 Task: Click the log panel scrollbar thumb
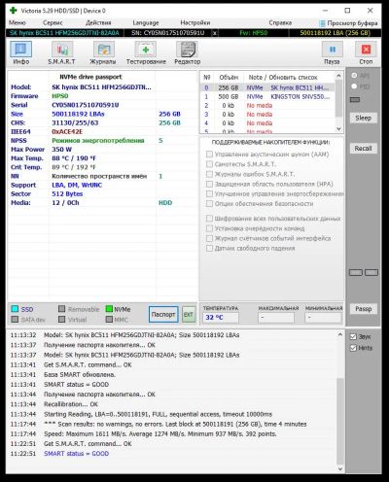[x=340, y=421]
